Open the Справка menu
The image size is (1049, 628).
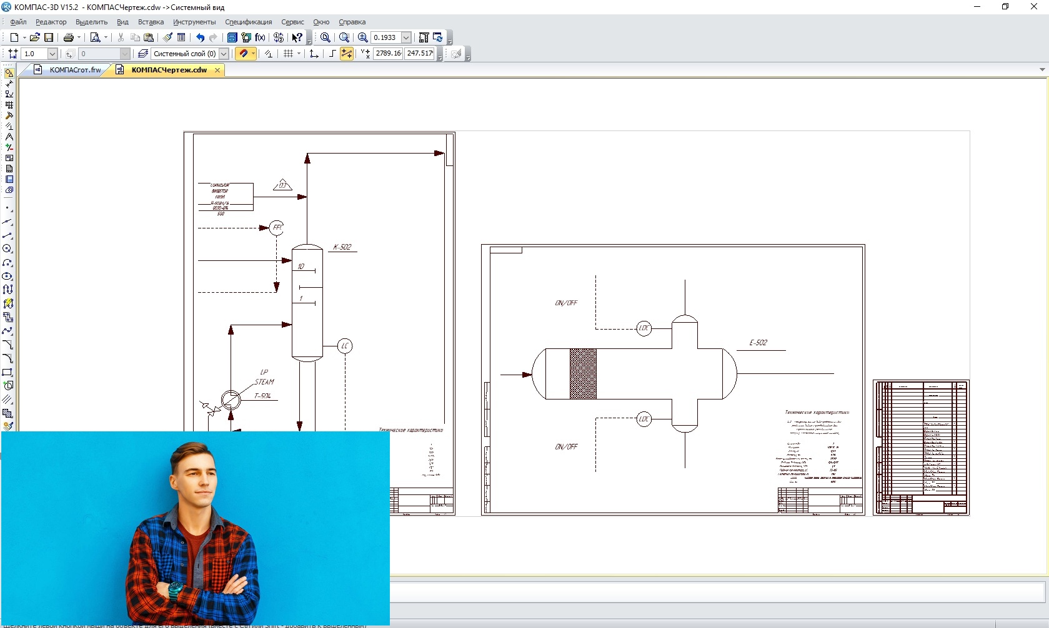(x=352, y=22)
